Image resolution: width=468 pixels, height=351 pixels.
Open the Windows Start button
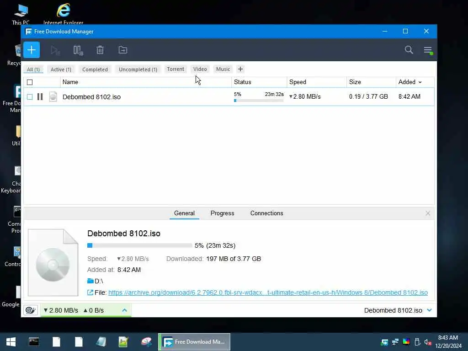[x=11, y=342]
